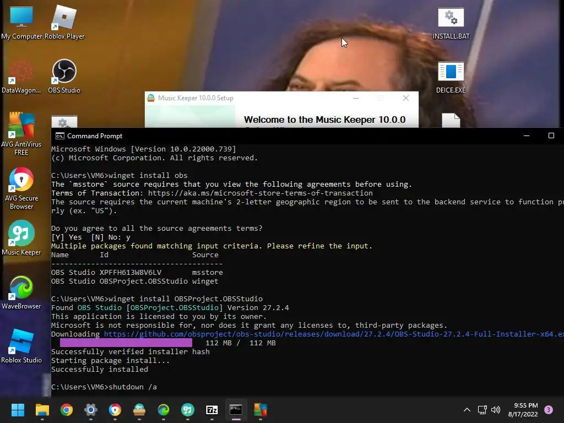Image resolution: width=564 pixels, height=423 pixels.
Task: Launch OBS Studio desktop shortcut
Action: pos(64,77)
